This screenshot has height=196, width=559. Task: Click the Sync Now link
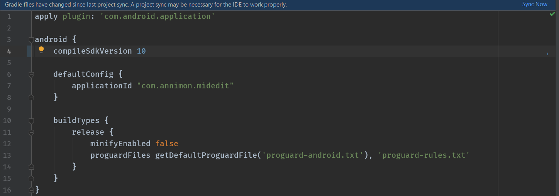pyautogui.click(x=534, y=4)
